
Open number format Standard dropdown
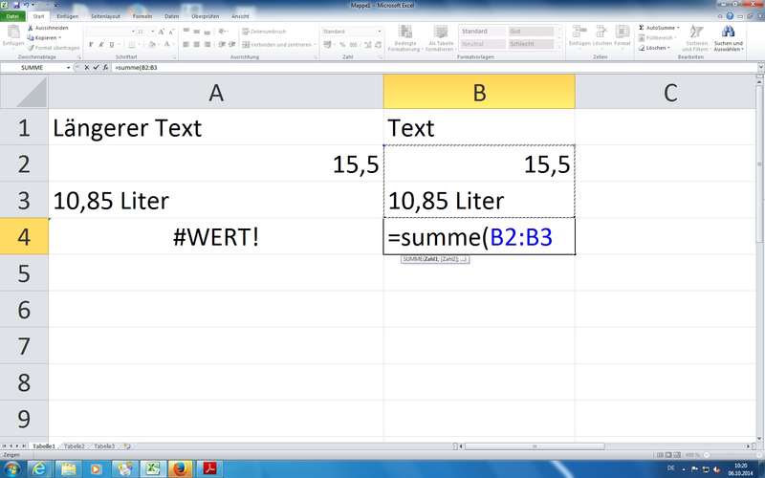pyautogui.click(x=379, y=32)
